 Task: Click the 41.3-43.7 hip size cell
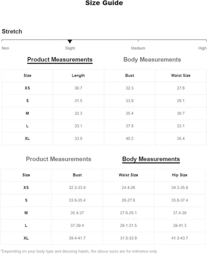180,238
